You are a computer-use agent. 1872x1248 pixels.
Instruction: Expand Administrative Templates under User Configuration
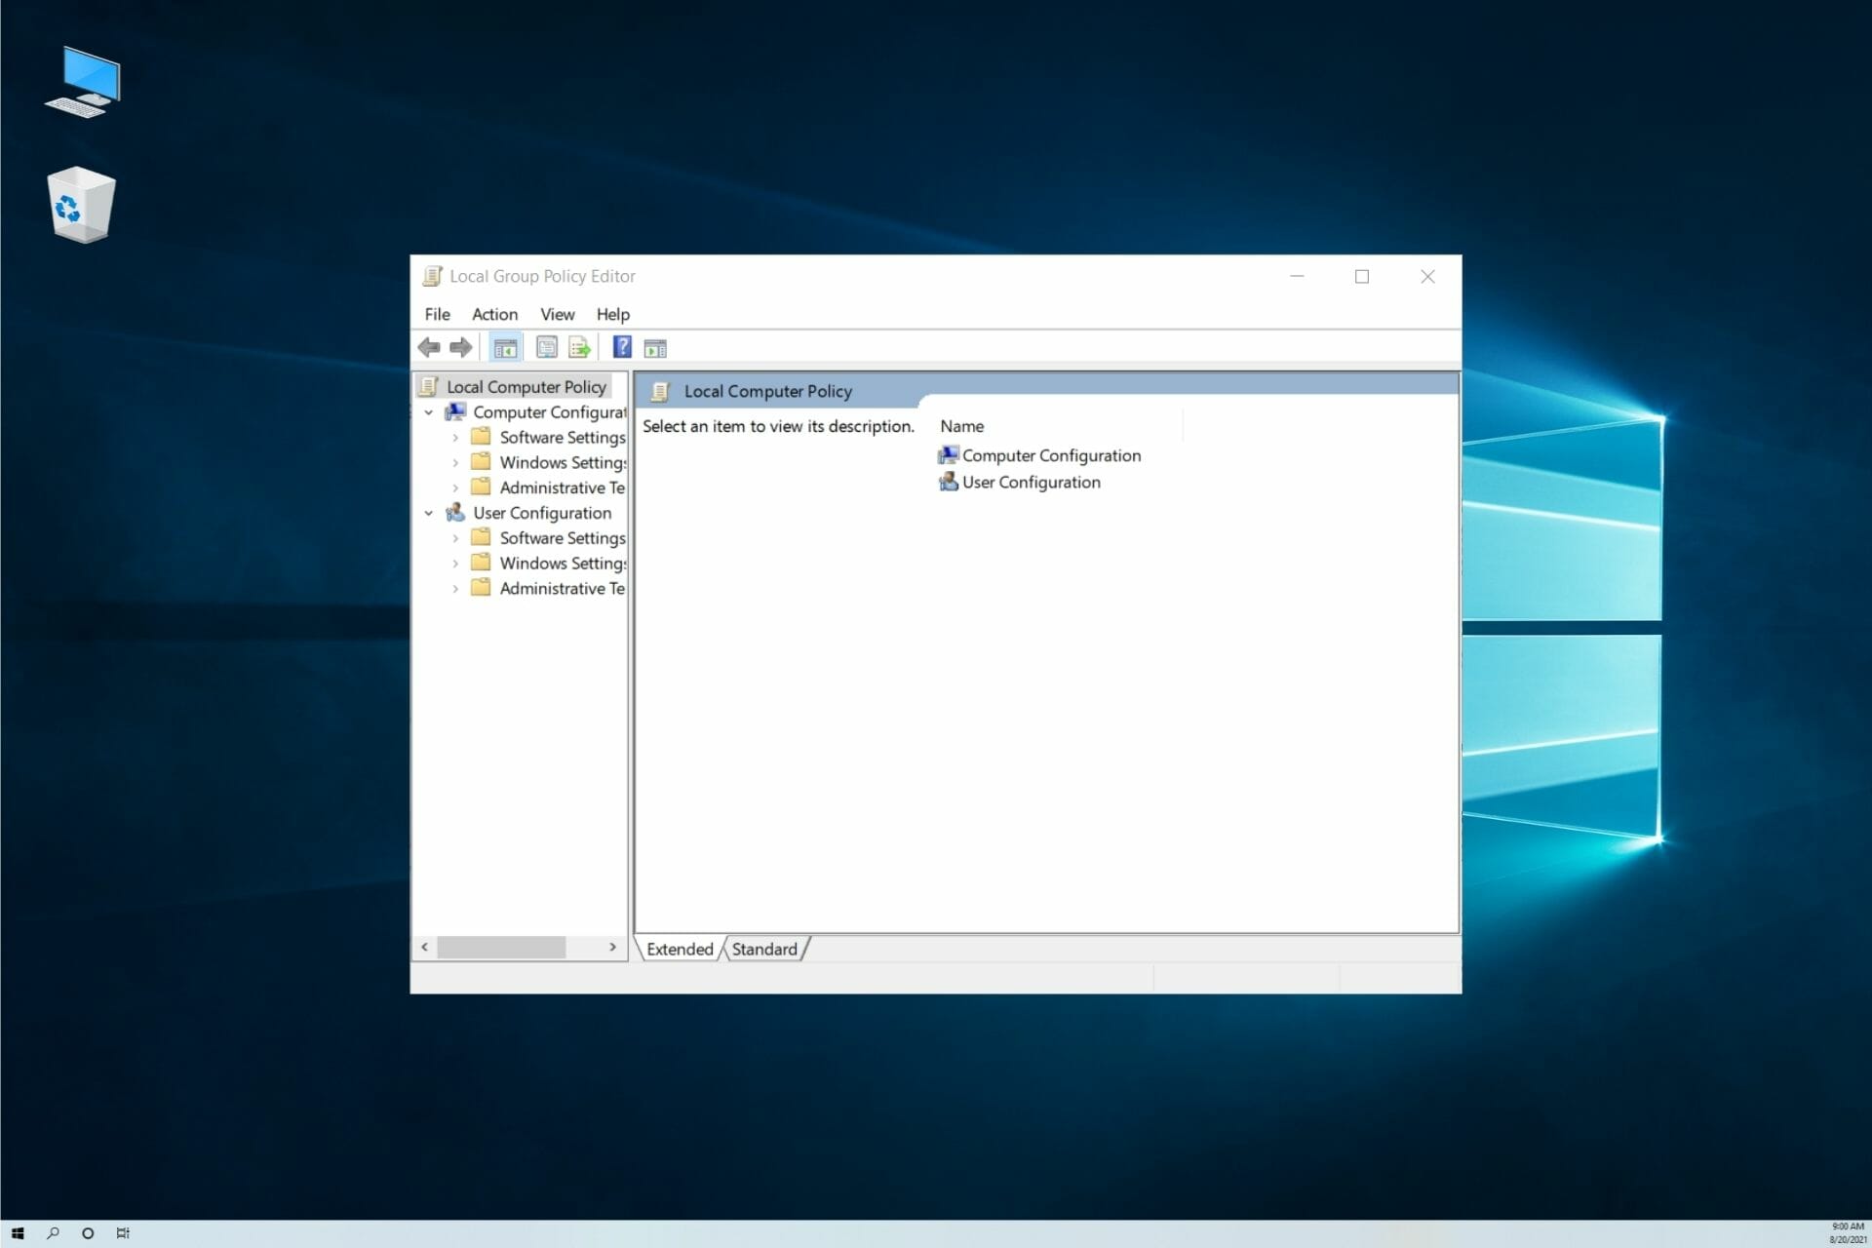(455, 589)
